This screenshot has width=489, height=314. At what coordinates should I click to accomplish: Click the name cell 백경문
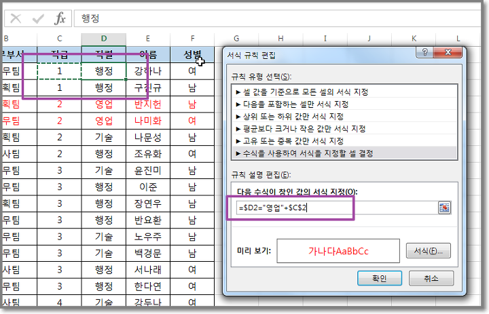148,253
